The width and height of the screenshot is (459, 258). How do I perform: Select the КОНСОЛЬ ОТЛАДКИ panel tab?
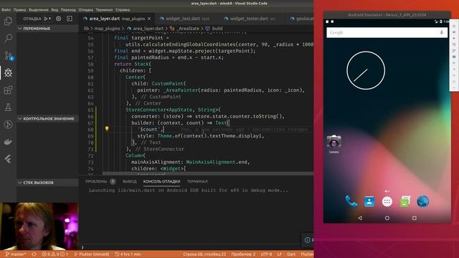click(x=161, y=181)
